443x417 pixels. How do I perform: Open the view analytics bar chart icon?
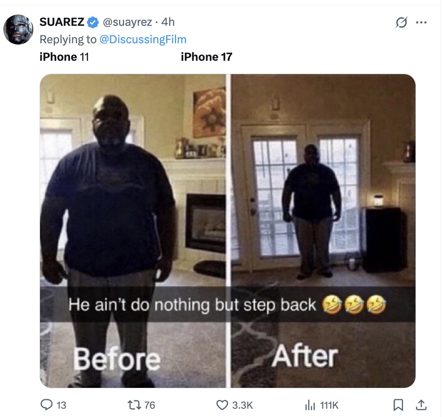click(x=310, y=405)
